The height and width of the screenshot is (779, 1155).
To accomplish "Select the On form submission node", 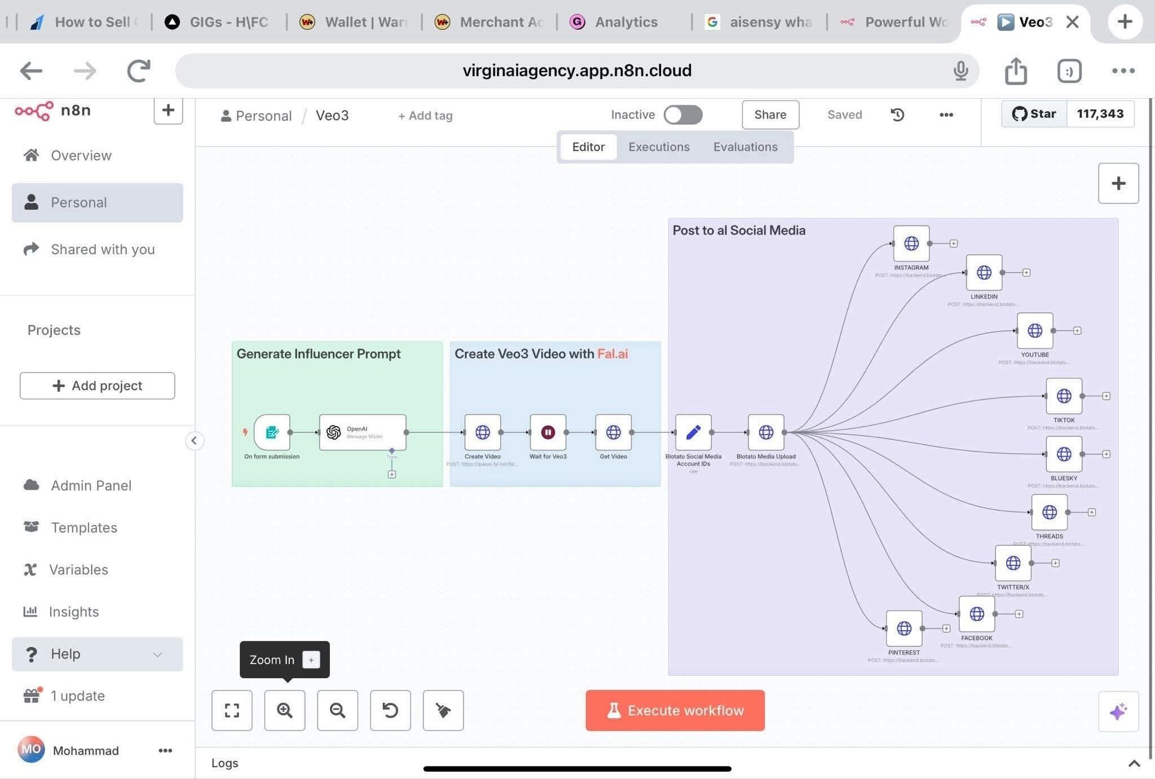I will click(272, 432).
